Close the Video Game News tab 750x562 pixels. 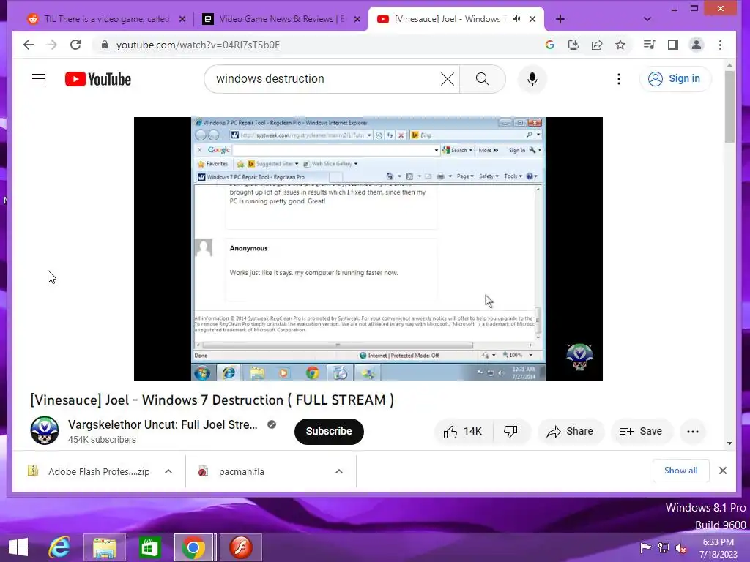click(357, 19)
